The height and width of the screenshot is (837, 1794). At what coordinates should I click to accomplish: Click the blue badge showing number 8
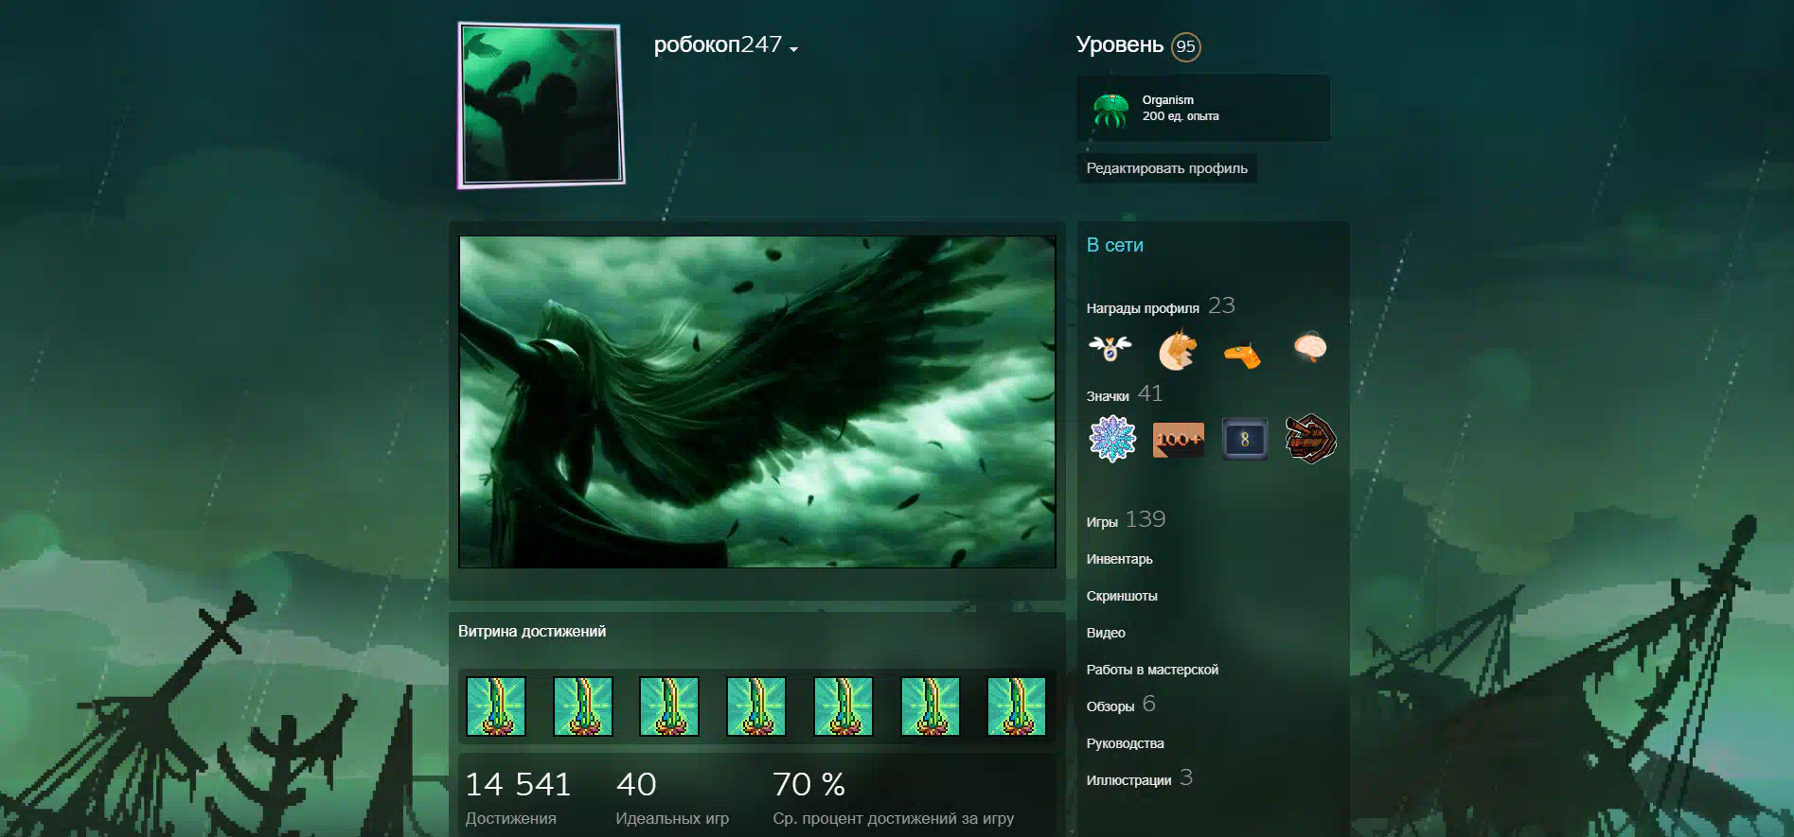1245,439
